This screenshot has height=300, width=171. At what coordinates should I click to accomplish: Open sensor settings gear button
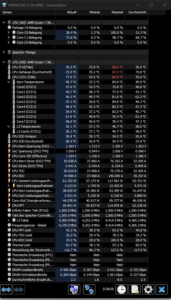pyautogui.click(x=148, y=289)
